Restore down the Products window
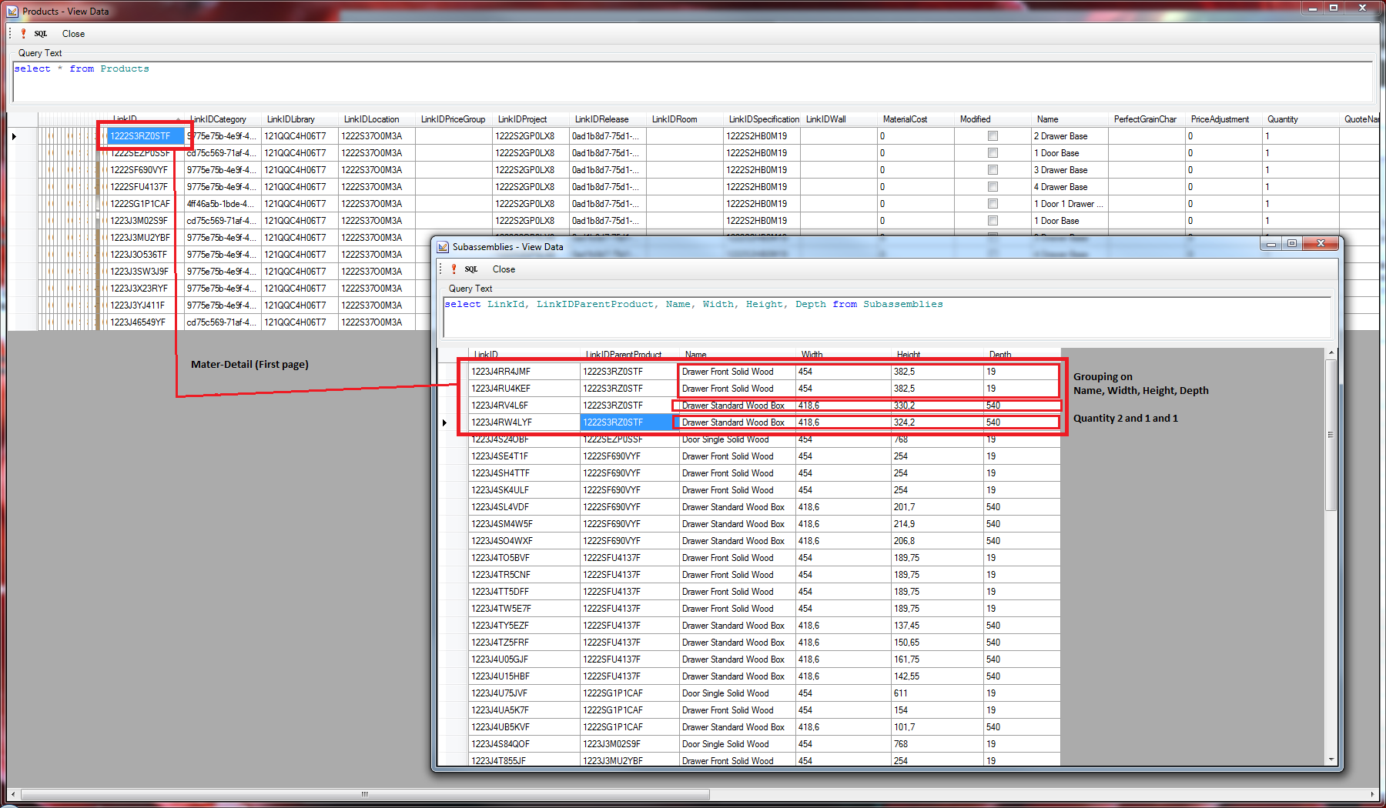This screenshot has height=808, width=1386. tap(1334, 8)
